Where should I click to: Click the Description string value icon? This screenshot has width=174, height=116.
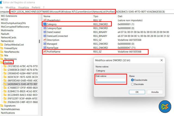[45, 40]
